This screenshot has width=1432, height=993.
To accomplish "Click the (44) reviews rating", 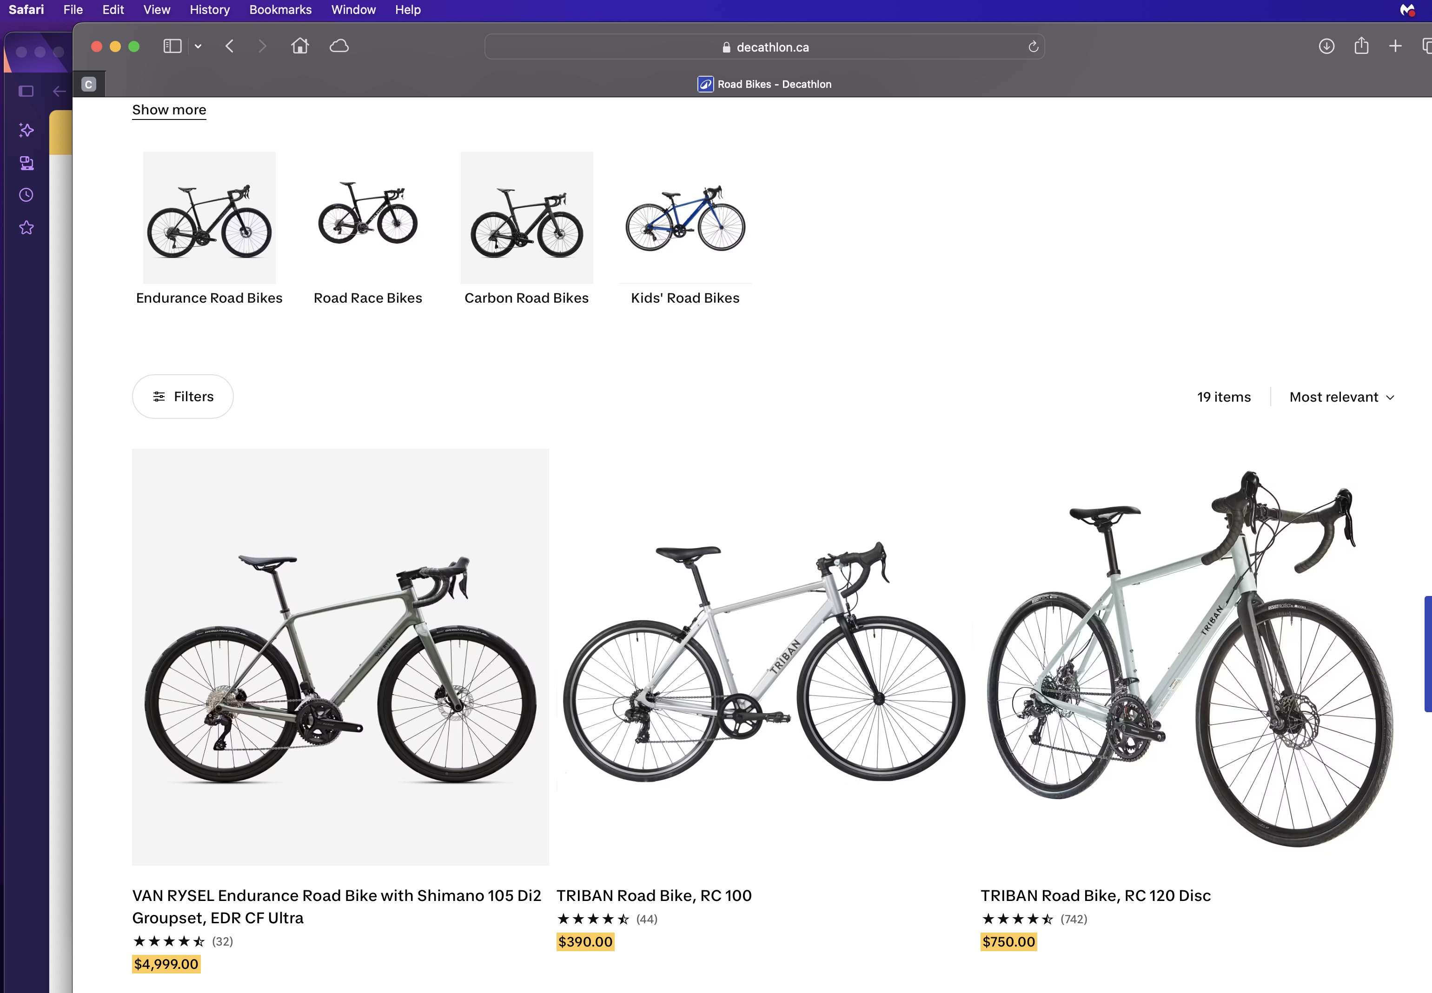I will [607, 919].
